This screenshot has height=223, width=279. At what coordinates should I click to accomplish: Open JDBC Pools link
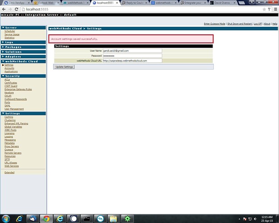coord(10,130)
